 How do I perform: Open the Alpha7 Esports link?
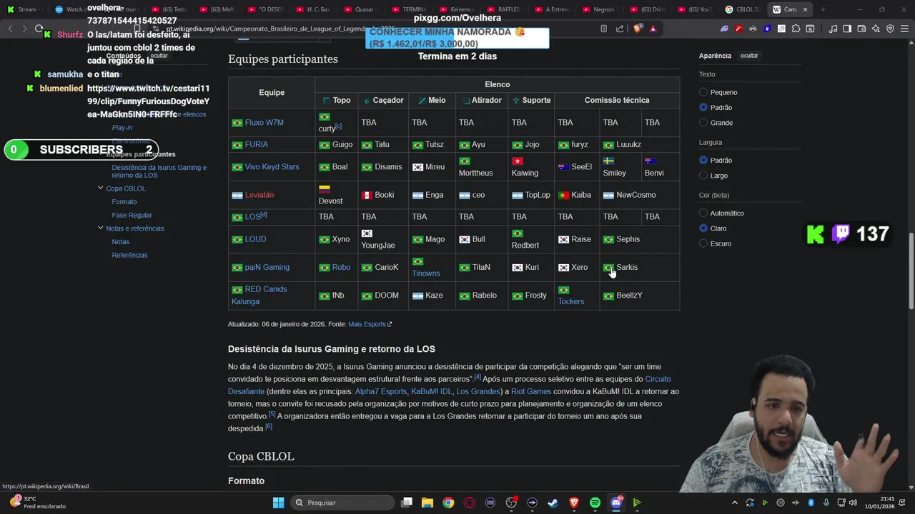point(380,391)
